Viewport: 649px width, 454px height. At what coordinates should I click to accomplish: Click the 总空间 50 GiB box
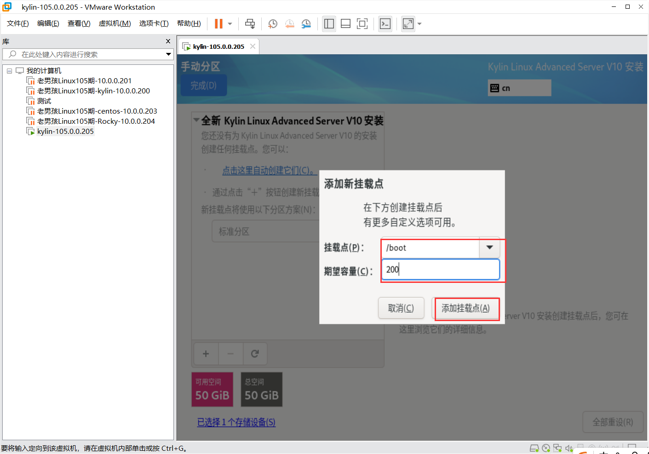click(x=261, y=390)
